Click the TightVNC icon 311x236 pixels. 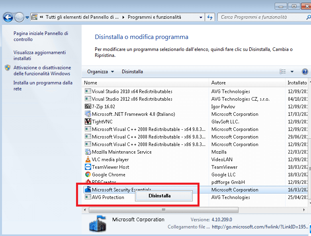pyautogui.click(x=88, y=121)
